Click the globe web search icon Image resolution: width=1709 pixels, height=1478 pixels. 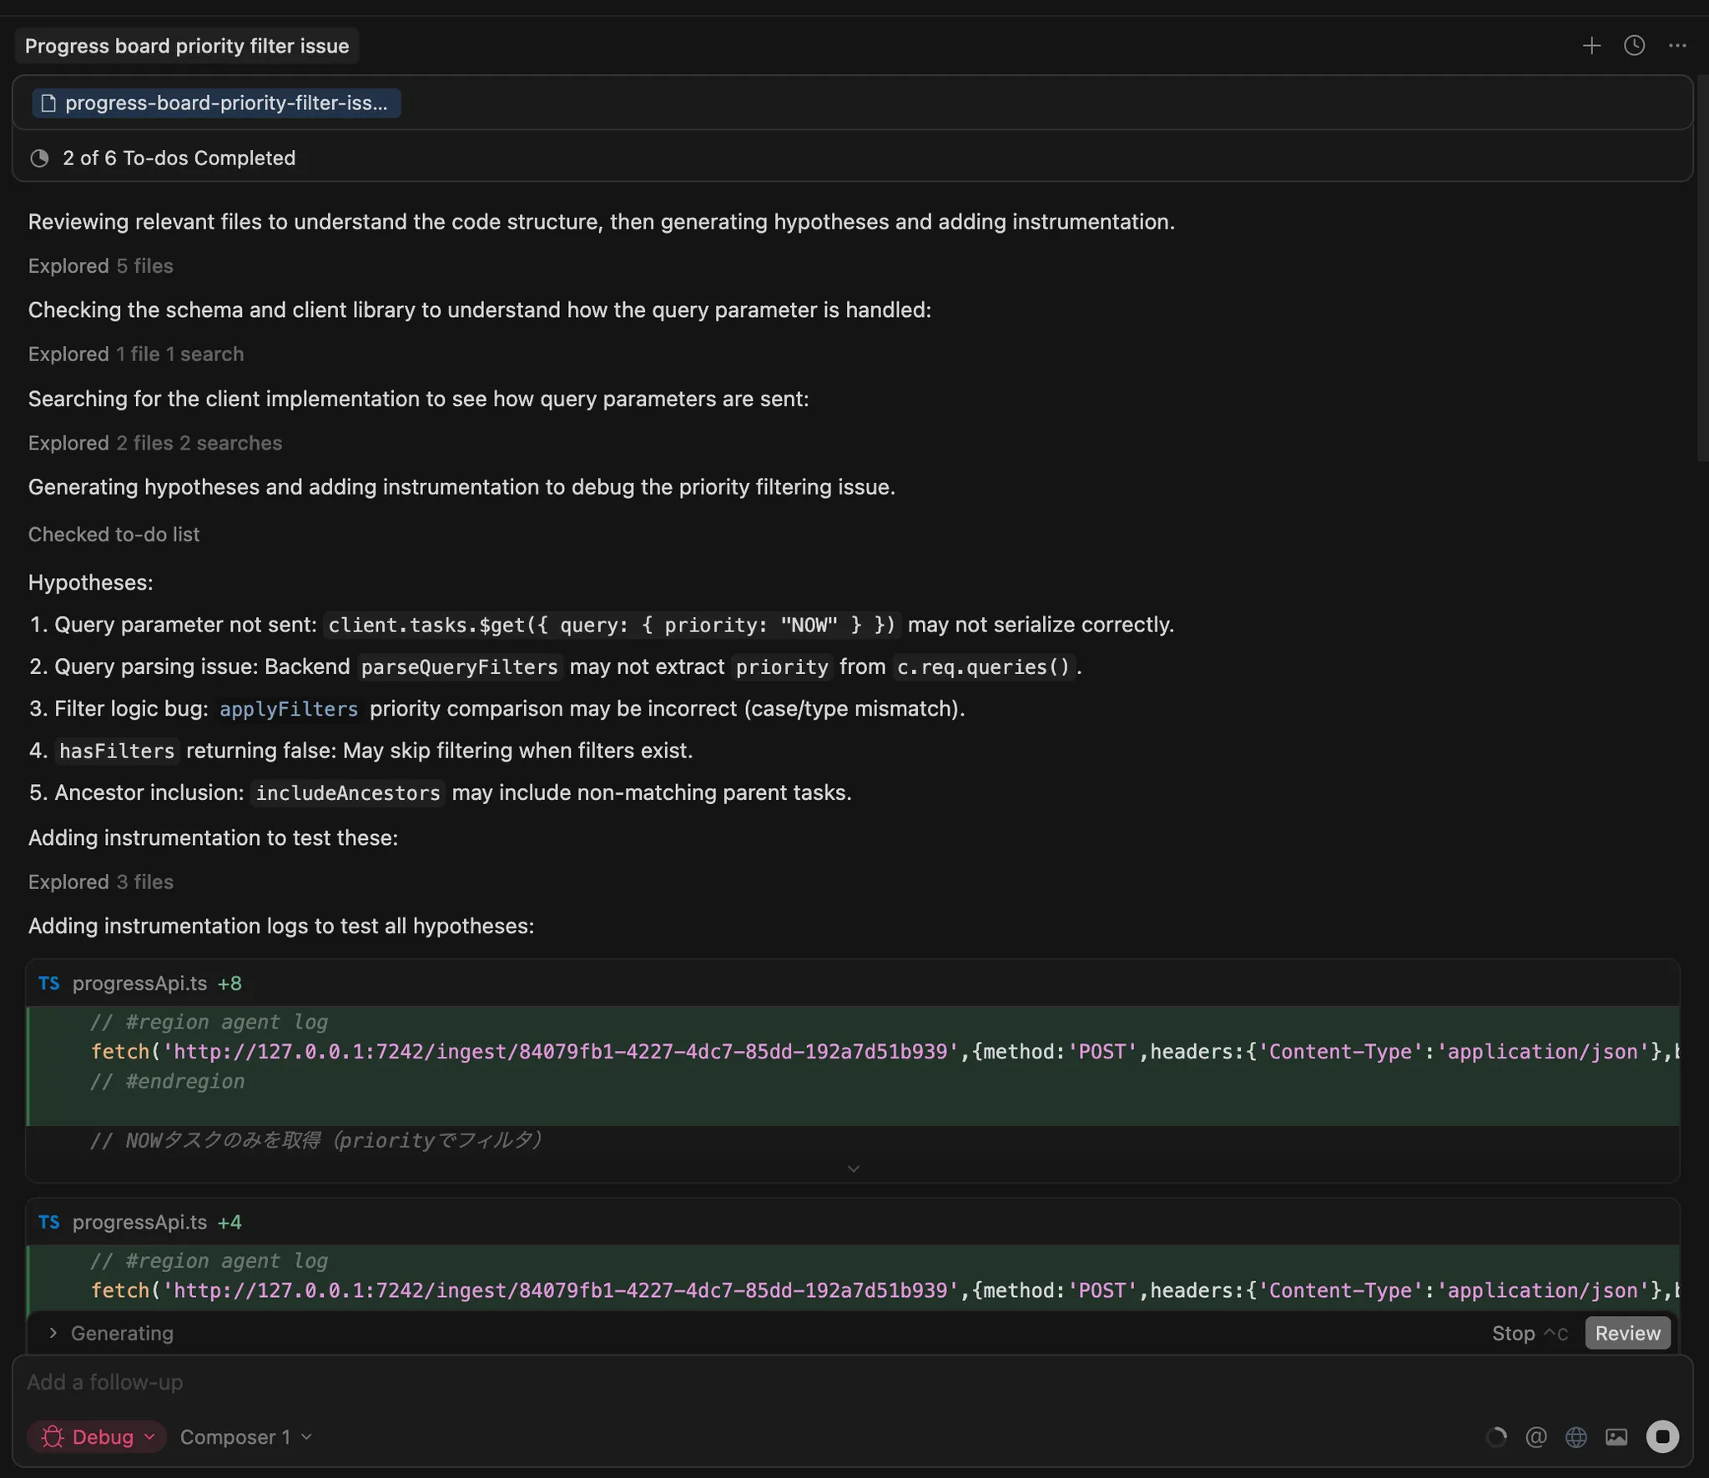tap(1575, 1437)
